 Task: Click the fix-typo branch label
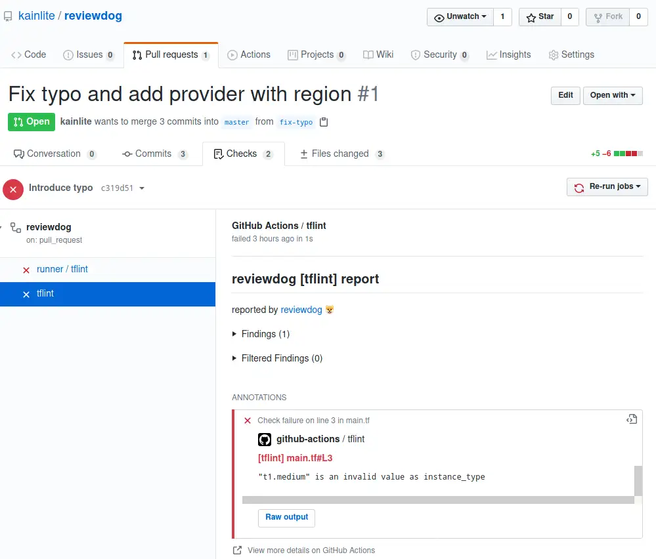295,122
